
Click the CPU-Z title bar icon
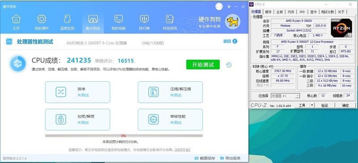pyautogui.click(x=251, y=4)
